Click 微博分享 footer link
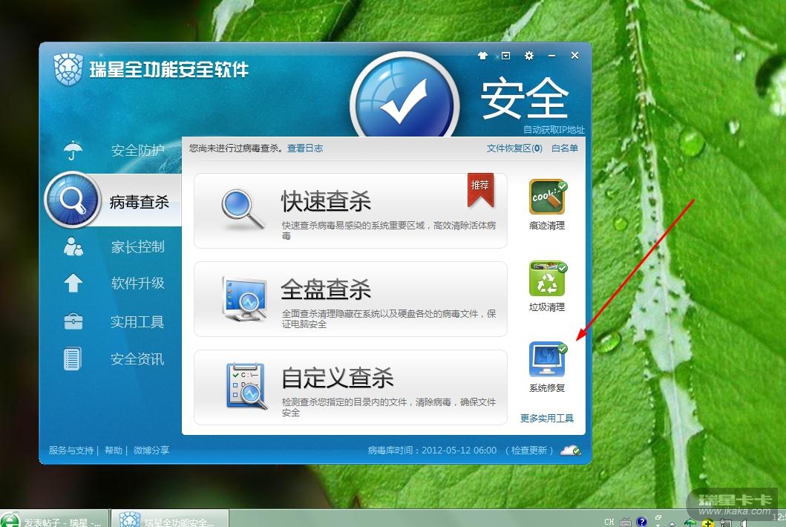786x527 pixels. (151, 451)
